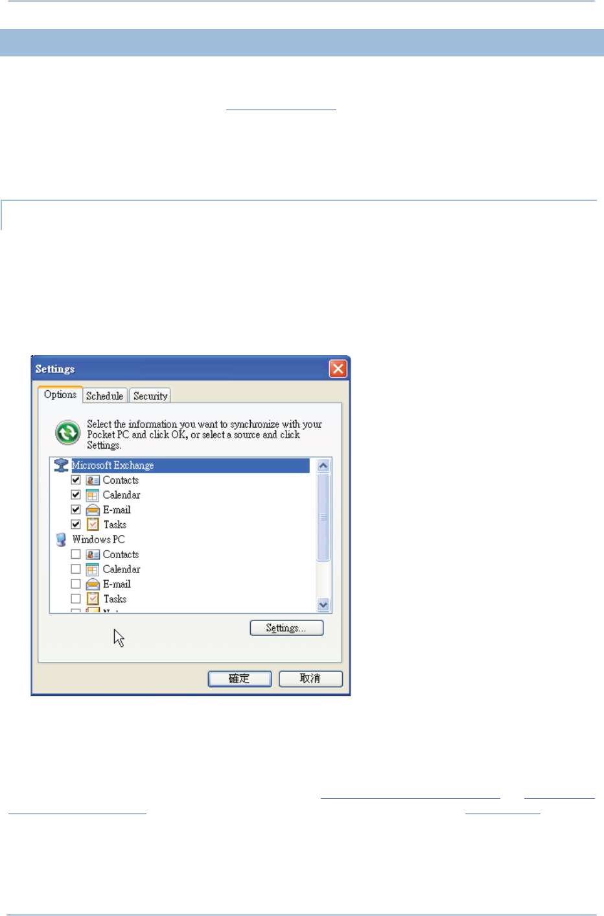The width and height of the screenshot is (604, 916).
Task: Uncheck Contacts under Microsoft Exchange
Action: pos(76,480)
